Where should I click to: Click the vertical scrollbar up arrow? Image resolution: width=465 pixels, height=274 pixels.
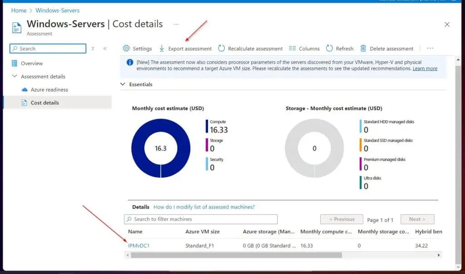point(458,60)
